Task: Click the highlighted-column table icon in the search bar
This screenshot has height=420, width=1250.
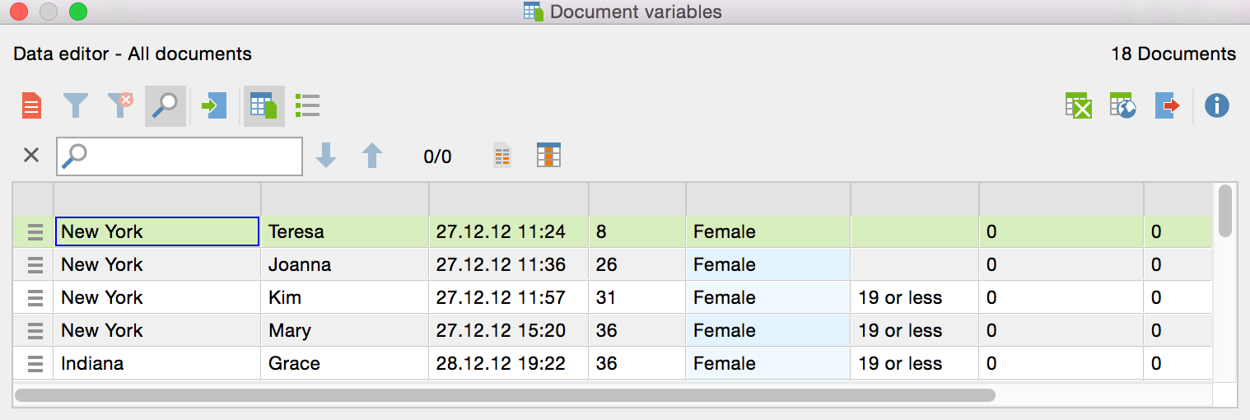Action: (x=548, y=156)
